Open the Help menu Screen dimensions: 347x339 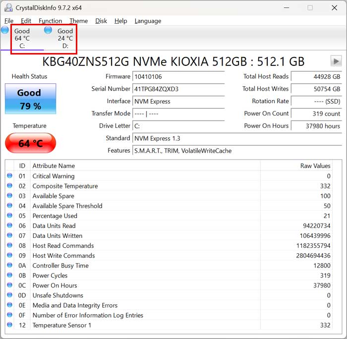tap(120, 21)
